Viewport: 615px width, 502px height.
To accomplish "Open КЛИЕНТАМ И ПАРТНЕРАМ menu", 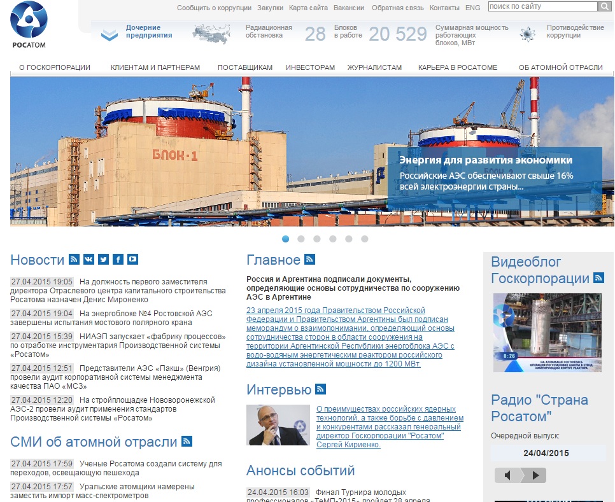I will click(155, 67).
